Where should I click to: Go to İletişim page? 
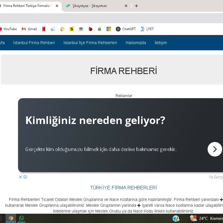tap(161, 43)
